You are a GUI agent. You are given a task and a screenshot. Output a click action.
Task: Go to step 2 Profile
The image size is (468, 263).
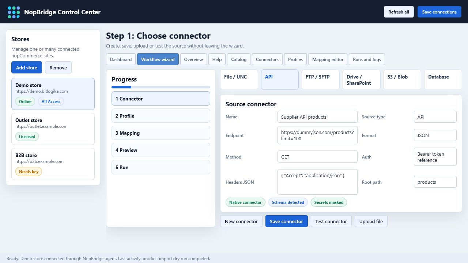[161, 116]
